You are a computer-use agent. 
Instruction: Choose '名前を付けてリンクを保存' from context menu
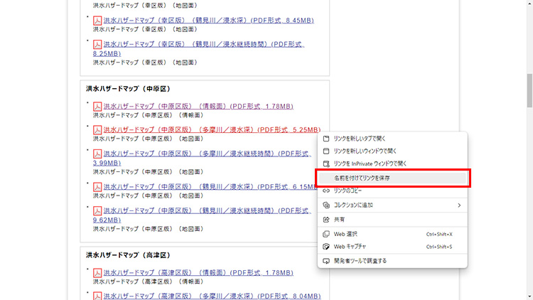click(362, 177)
